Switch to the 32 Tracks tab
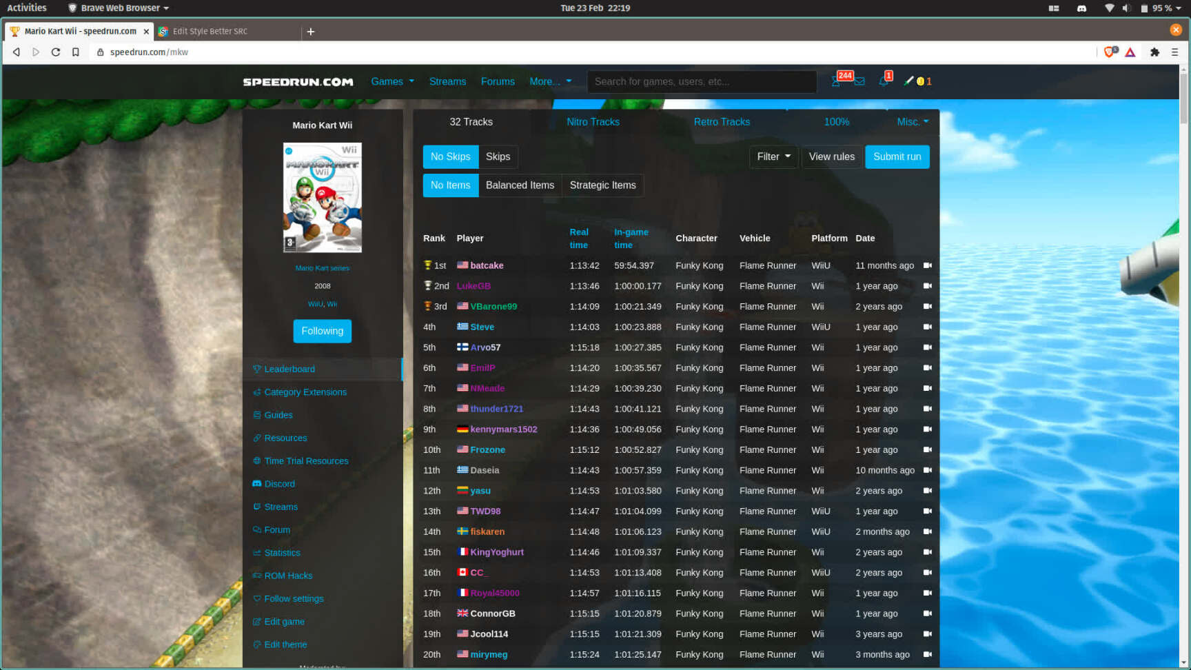The image size is (1191, 670). point(471,122)
